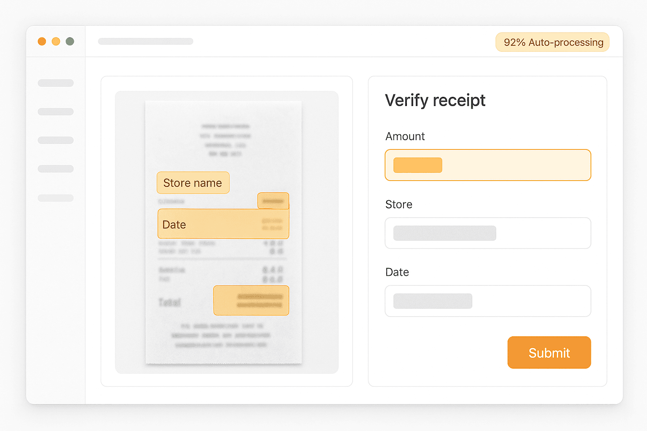This screenshot has height=431, width=647.
Task: Click the Submit button
Action: [x=549, y=353]
